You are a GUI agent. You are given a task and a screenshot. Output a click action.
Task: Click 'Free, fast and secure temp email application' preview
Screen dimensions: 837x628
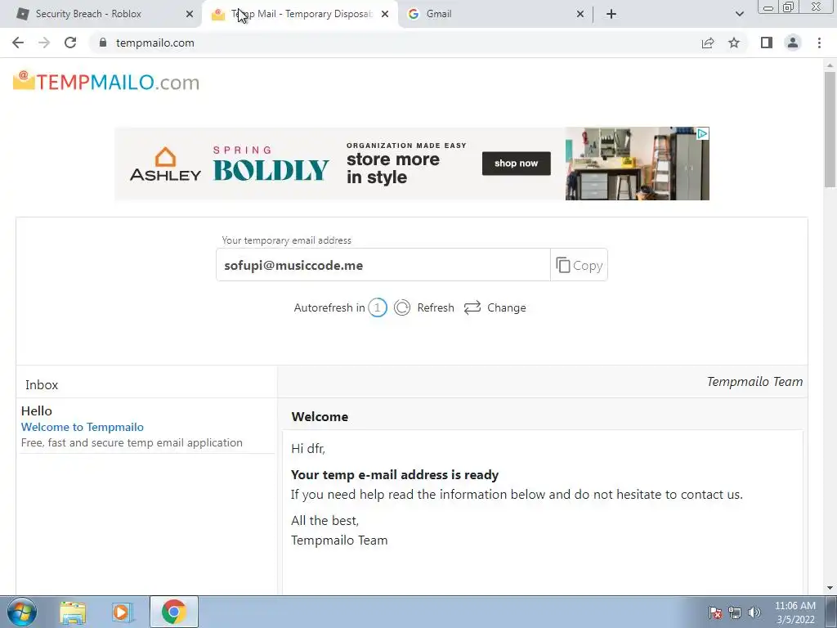click(132, 442)
